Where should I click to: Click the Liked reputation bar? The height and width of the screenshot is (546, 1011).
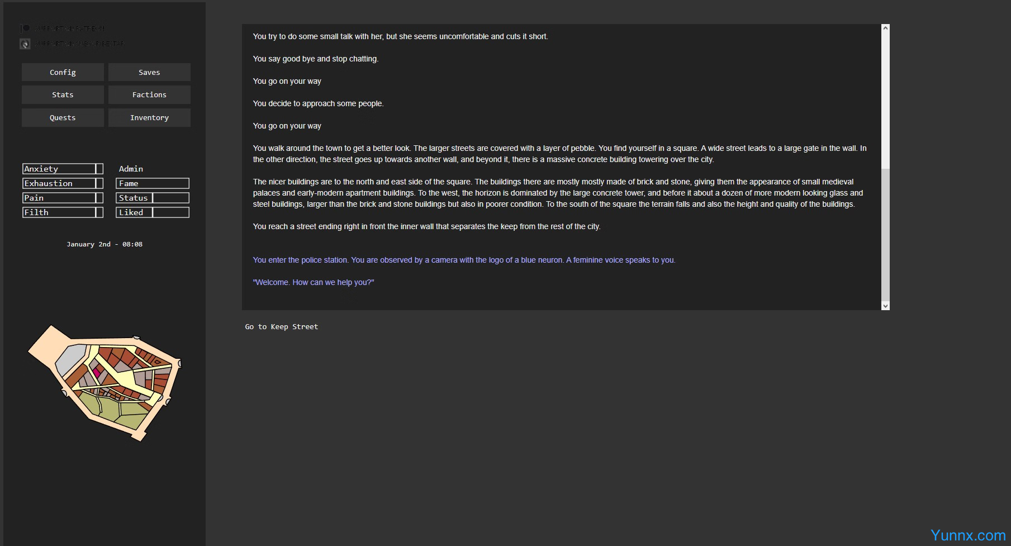153,212
